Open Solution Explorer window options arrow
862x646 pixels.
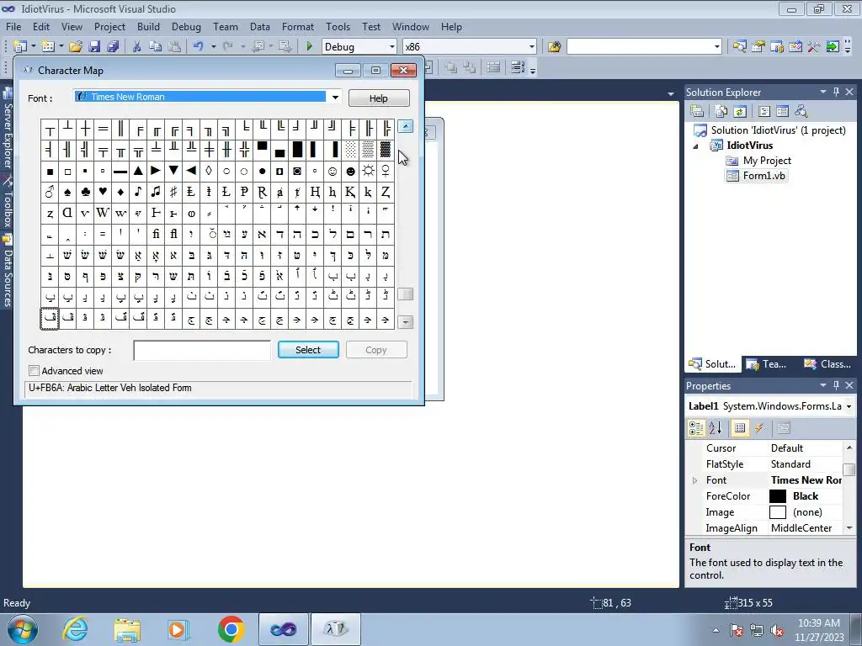tap(823, 92)
